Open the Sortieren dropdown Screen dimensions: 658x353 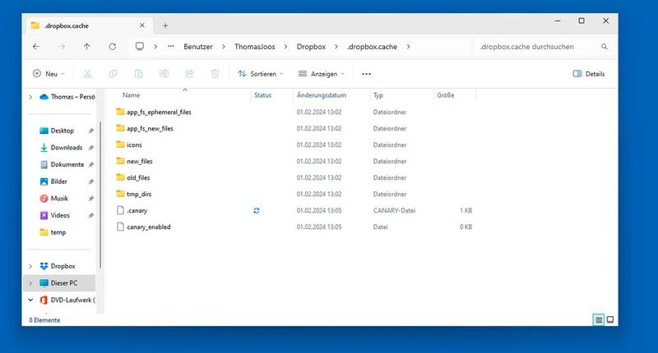coord(260,74)
